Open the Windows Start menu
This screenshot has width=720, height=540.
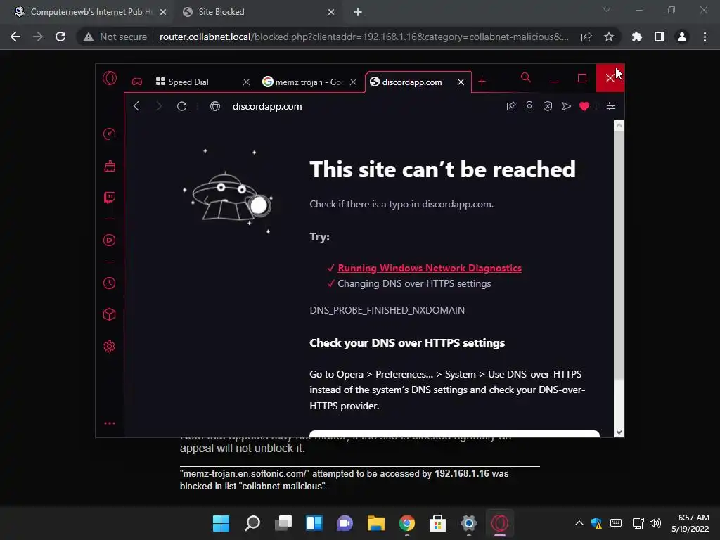(x=221, y=523)
